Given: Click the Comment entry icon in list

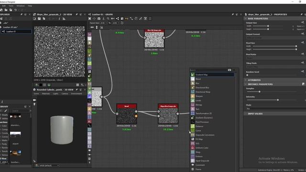Looking at the screenshot, I should (193, 165).
